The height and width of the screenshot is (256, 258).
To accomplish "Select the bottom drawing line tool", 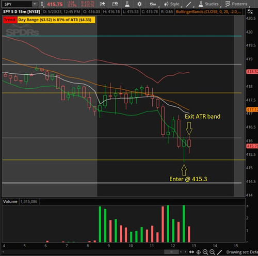I will click(219, 252).
